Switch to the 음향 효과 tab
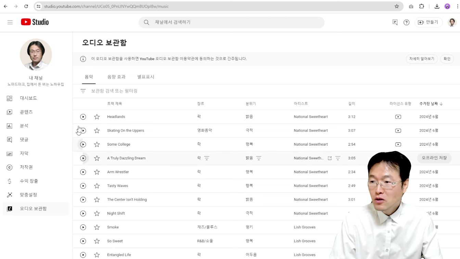Screen dimensions: 460x259 [116, 77]
